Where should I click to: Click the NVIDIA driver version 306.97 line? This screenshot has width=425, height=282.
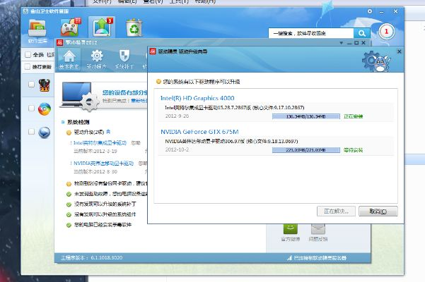tap(231, 141)
